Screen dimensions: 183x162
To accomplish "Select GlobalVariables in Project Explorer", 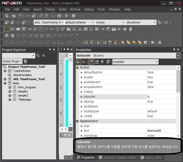I will pos(22,75).
